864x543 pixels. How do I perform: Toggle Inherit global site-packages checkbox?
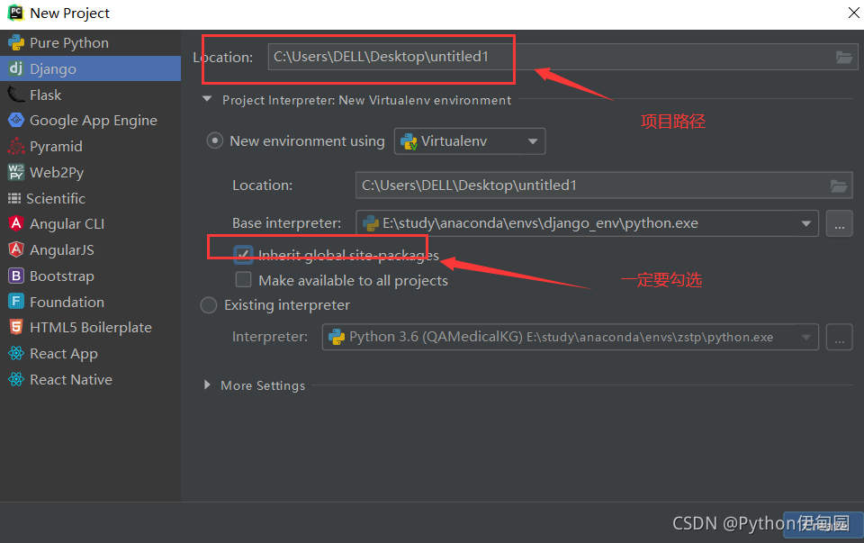click(243, 254)
